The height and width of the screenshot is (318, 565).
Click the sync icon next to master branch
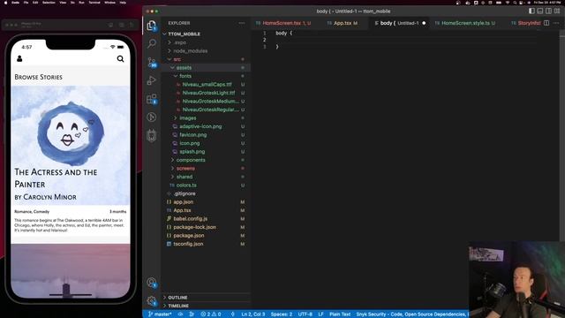180,314
